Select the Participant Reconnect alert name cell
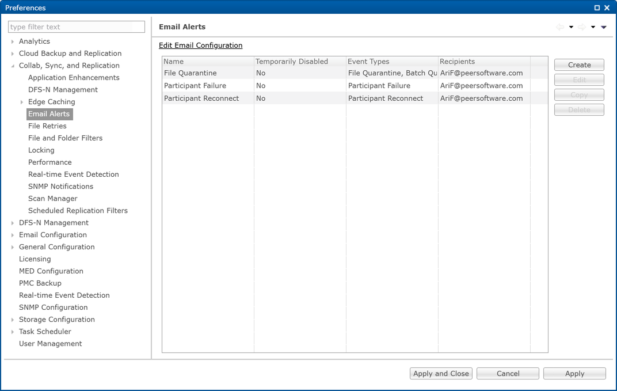617x391 pixels. point(201,98)
